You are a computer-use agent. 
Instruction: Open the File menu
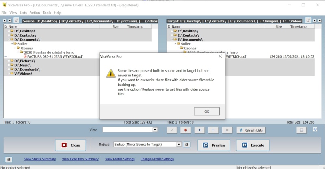(4, 13)
